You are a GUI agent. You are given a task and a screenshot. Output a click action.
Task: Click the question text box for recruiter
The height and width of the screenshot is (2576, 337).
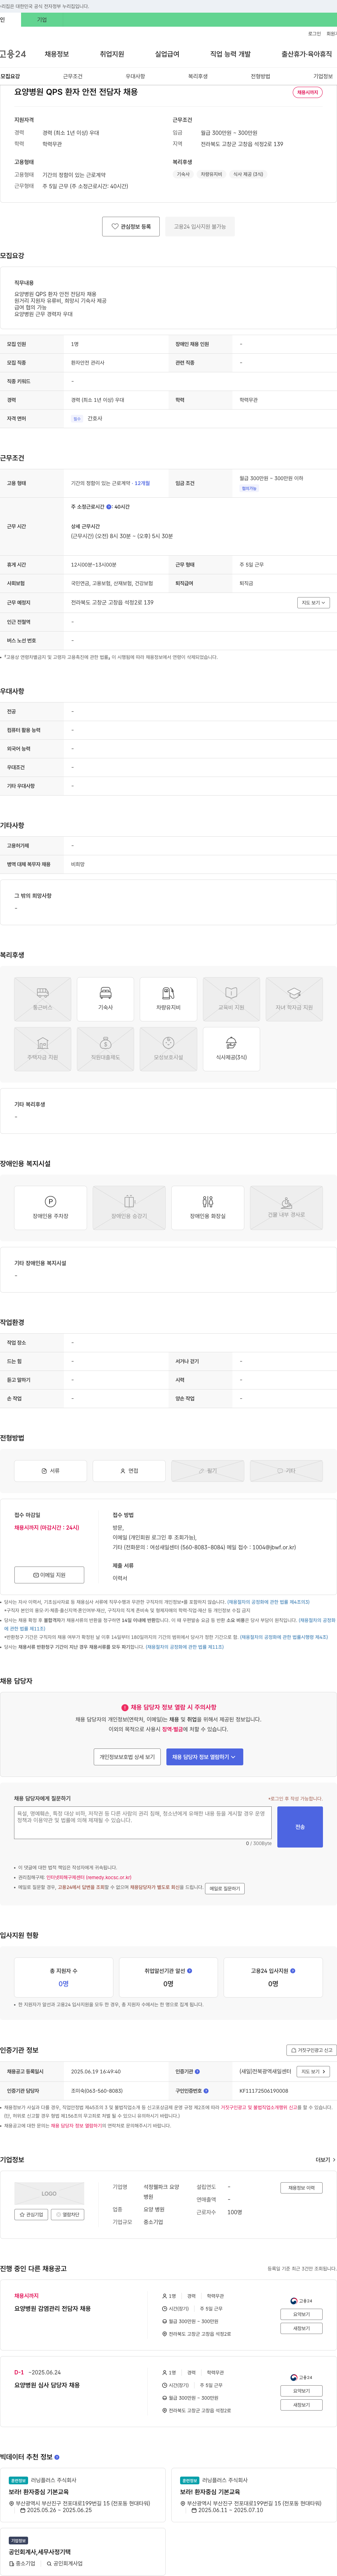tap(143, 1823)
